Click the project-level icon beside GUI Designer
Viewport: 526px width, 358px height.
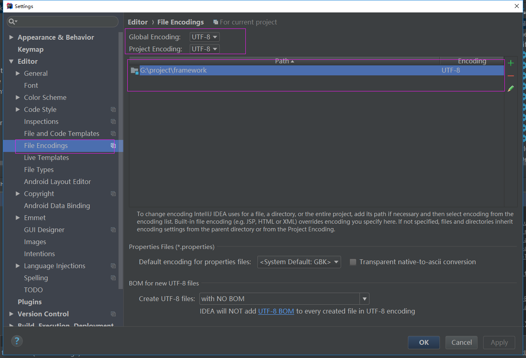(x=113, y=230)
